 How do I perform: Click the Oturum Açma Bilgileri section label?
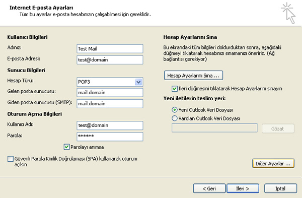point(34,114)
